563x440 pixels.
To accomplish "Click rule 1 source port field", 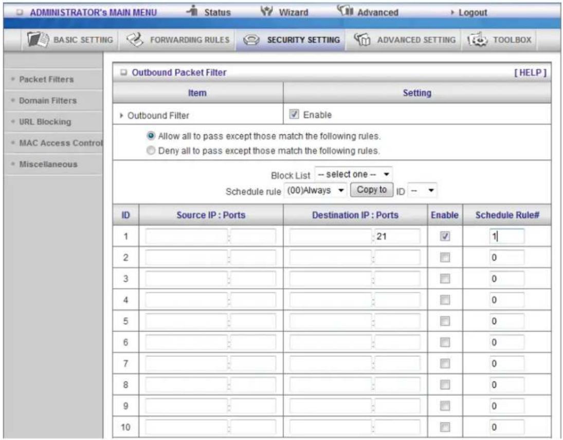I will tap(253, 236).
